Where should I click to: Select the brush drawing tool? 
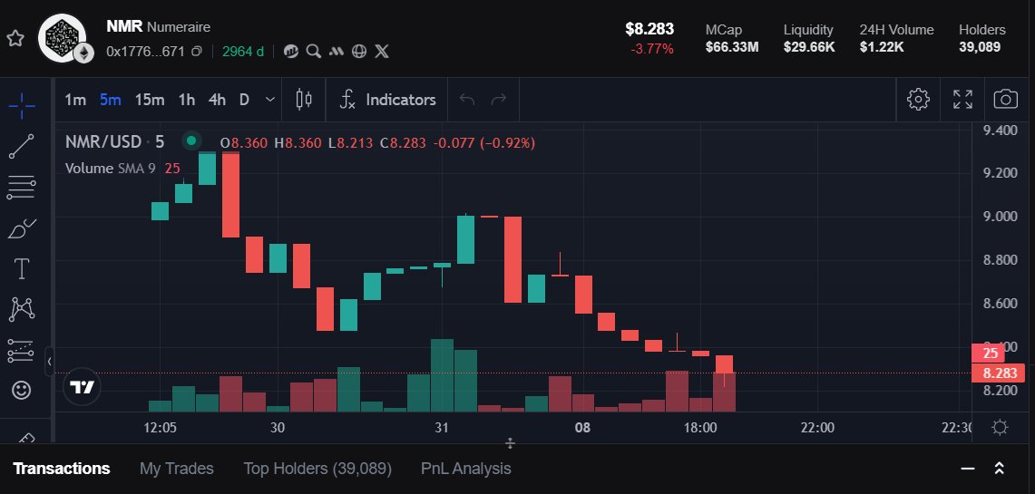[x=22, y=228]
